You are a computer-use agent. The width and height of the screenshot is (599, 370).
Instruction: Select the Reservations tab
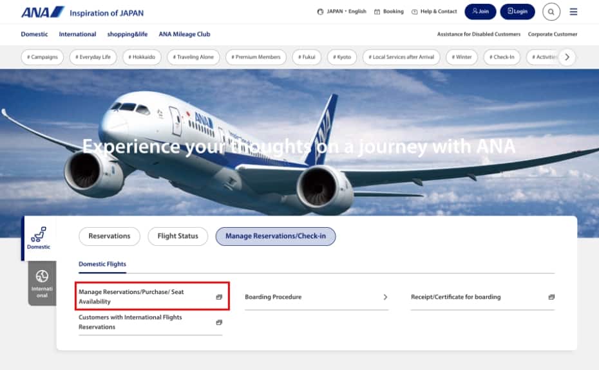pos(109,236)
